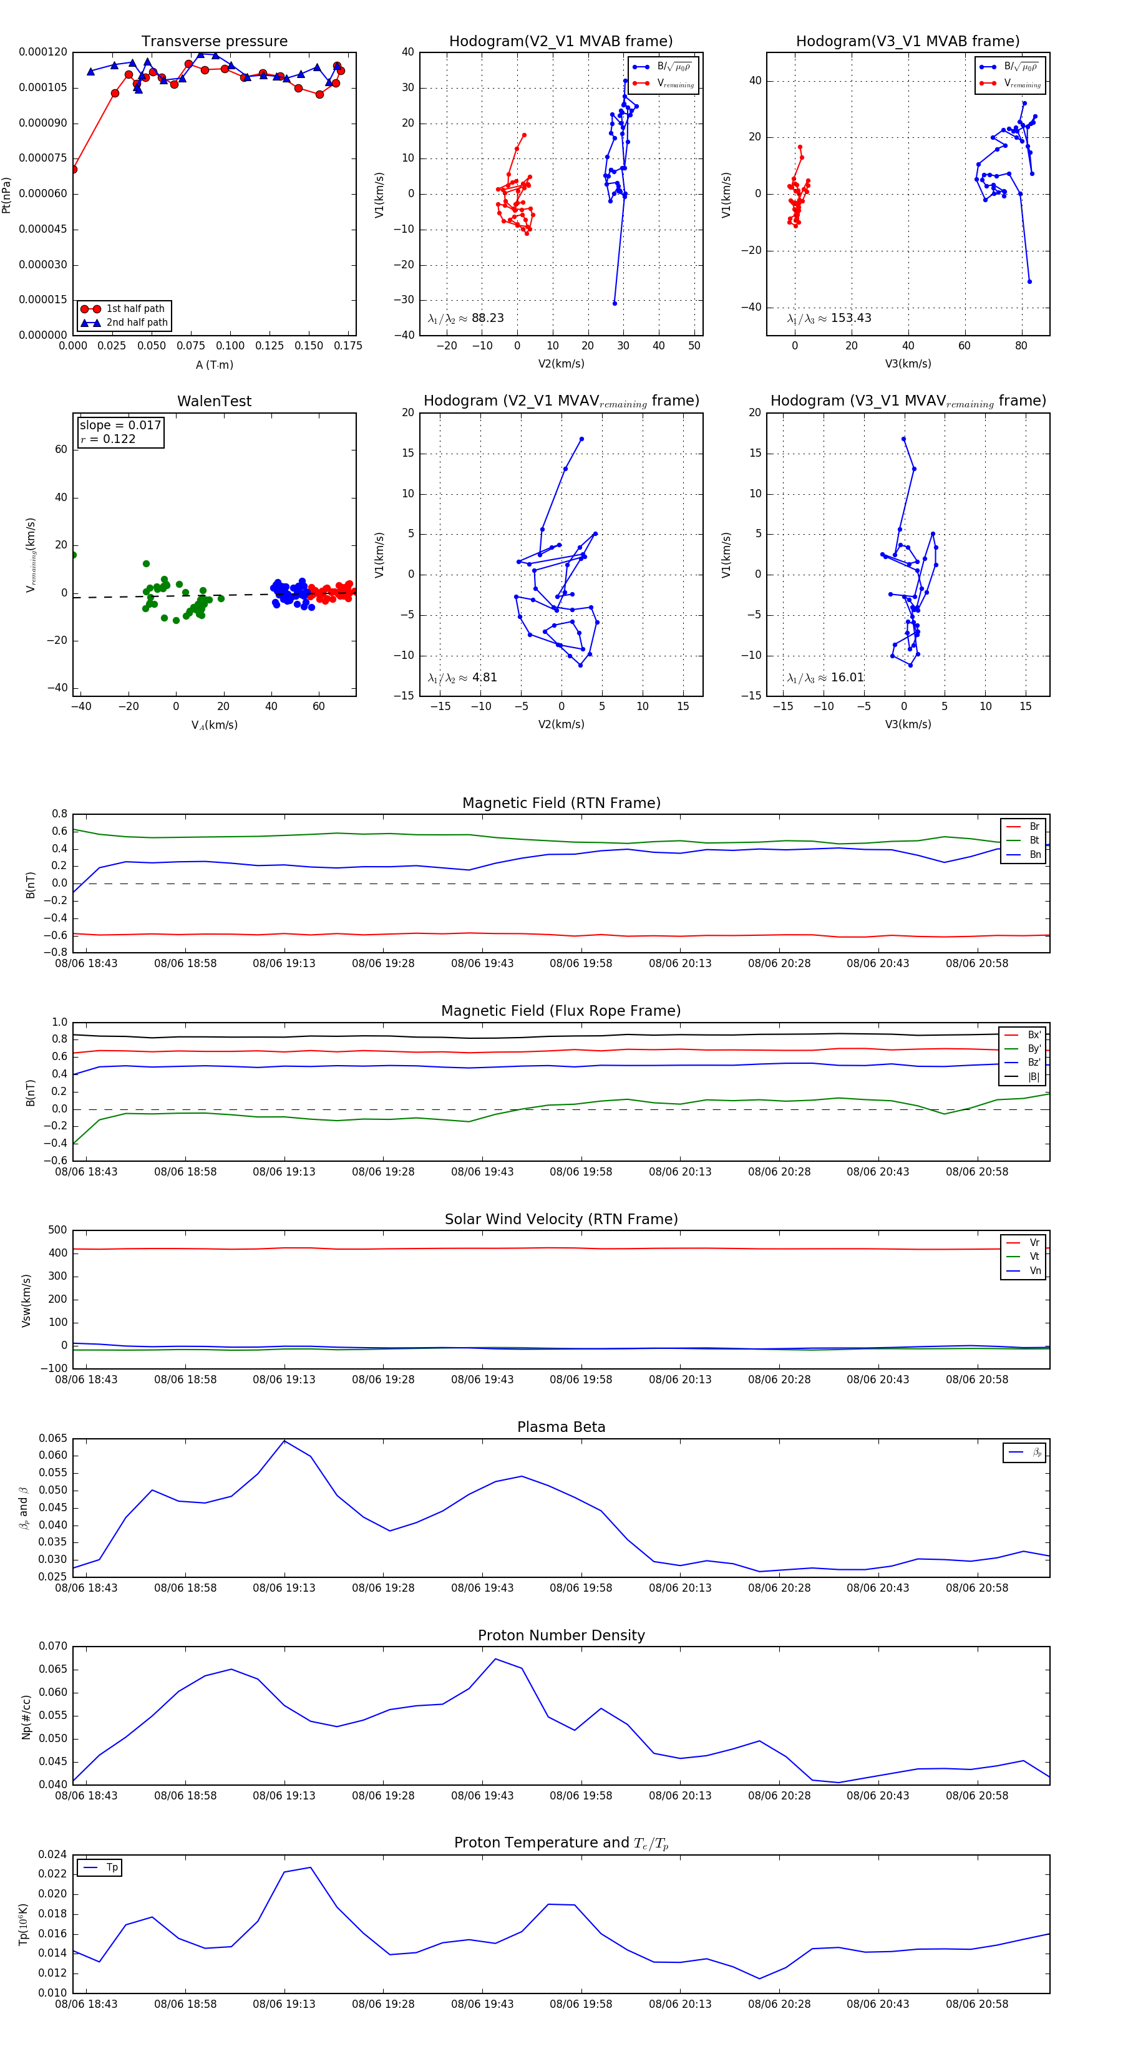1123x2059 pixels.
Task: Select the 'Bn' legend entry
Action: pos(1023,854)
